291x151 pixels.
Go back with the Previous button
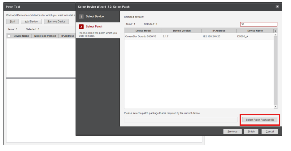tap(232, 132)
